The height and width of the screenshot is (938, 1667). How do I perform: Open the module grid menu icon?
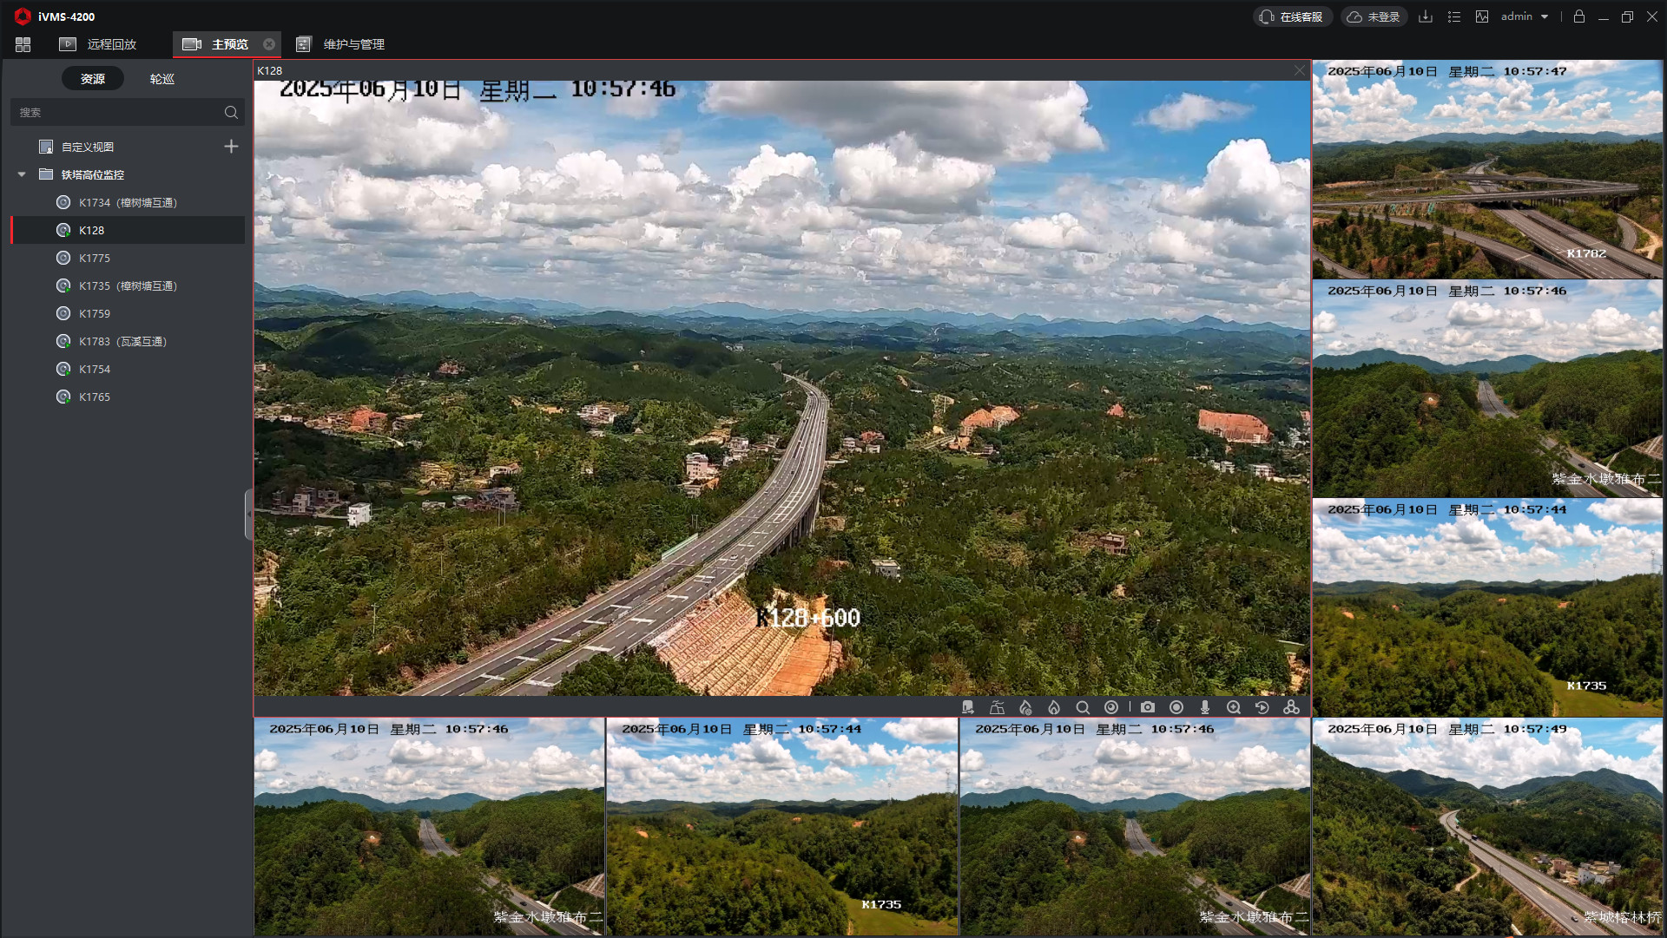click(x=23, y=44)
